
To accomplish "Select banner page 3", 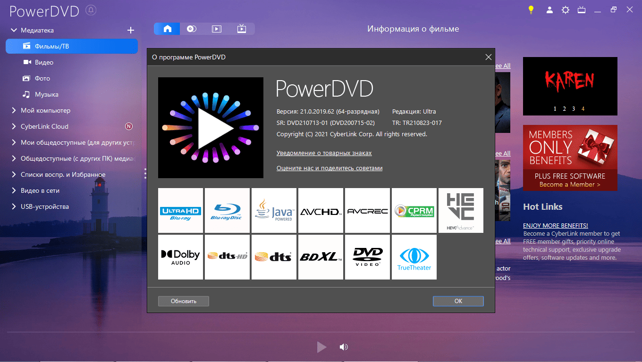I will pos(574,109).
